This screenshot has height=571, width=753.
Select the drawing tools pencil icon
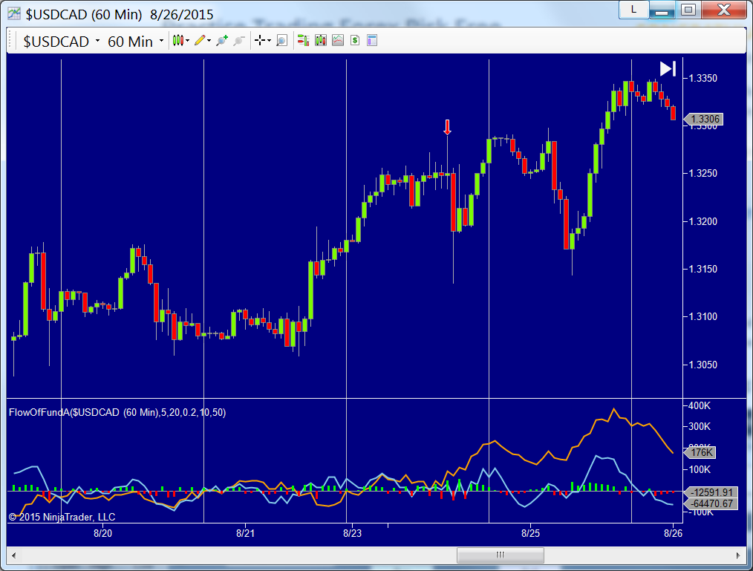coord(198,40)
